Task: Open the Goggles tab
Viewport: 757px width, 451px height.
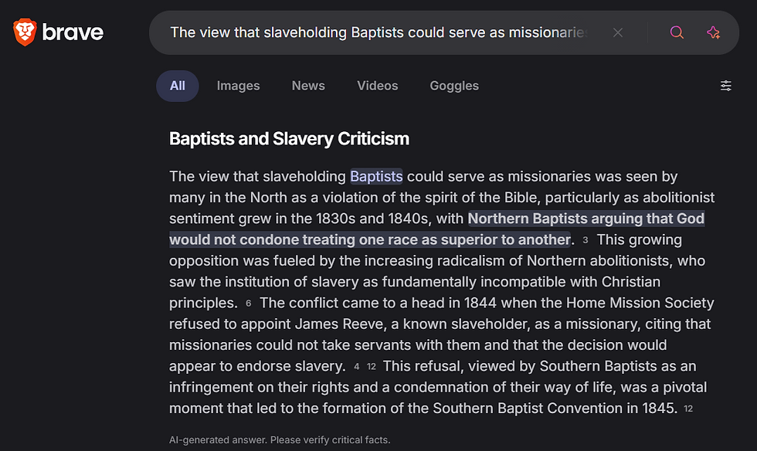Action: [454, 86]
